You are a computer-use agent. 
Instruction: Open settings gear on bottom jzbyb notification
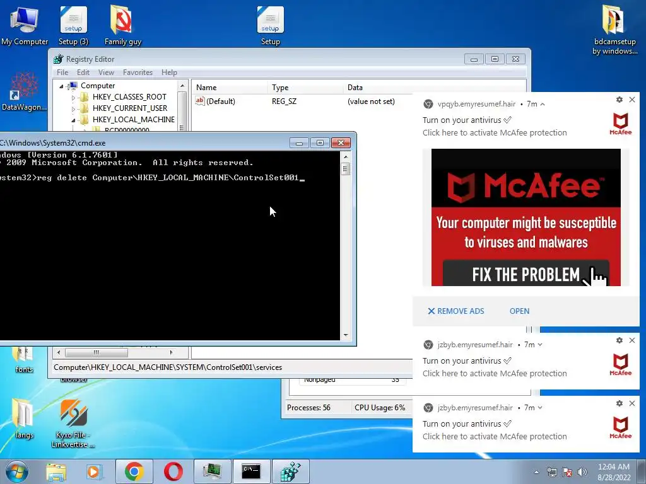coord(620,403)
